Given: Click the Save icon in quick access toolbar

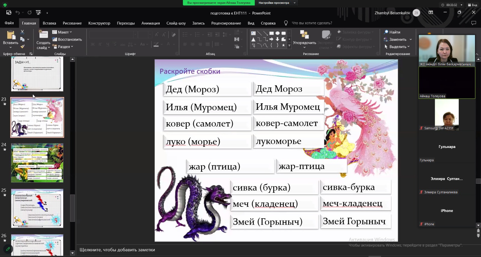Looking at the screenshot, I should pos(9,13).
